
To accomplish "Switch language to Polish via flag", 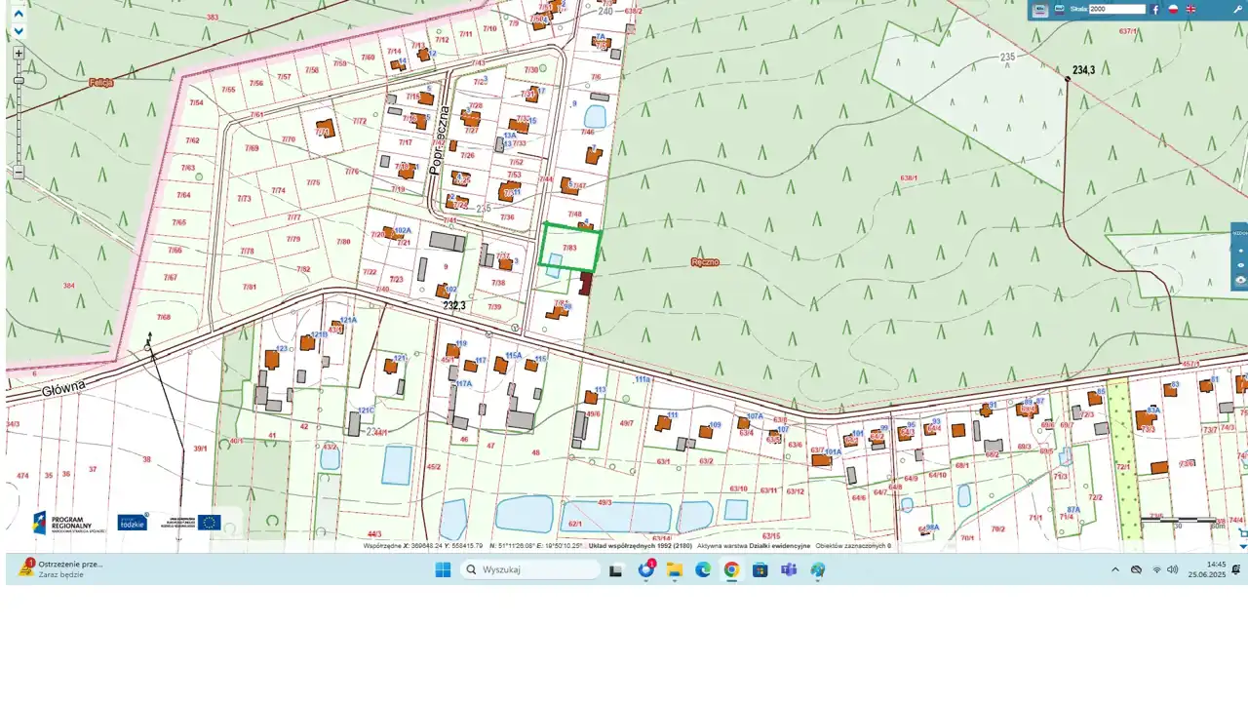I will [x=1173, y=10].
